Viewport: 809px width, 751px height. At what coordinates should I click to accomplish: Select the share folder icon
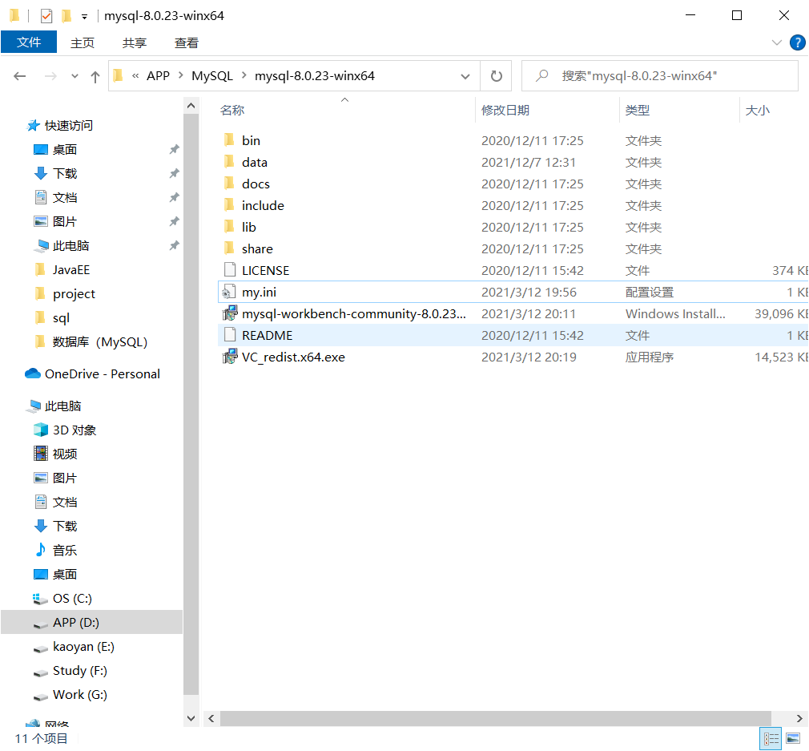[229, 248]
